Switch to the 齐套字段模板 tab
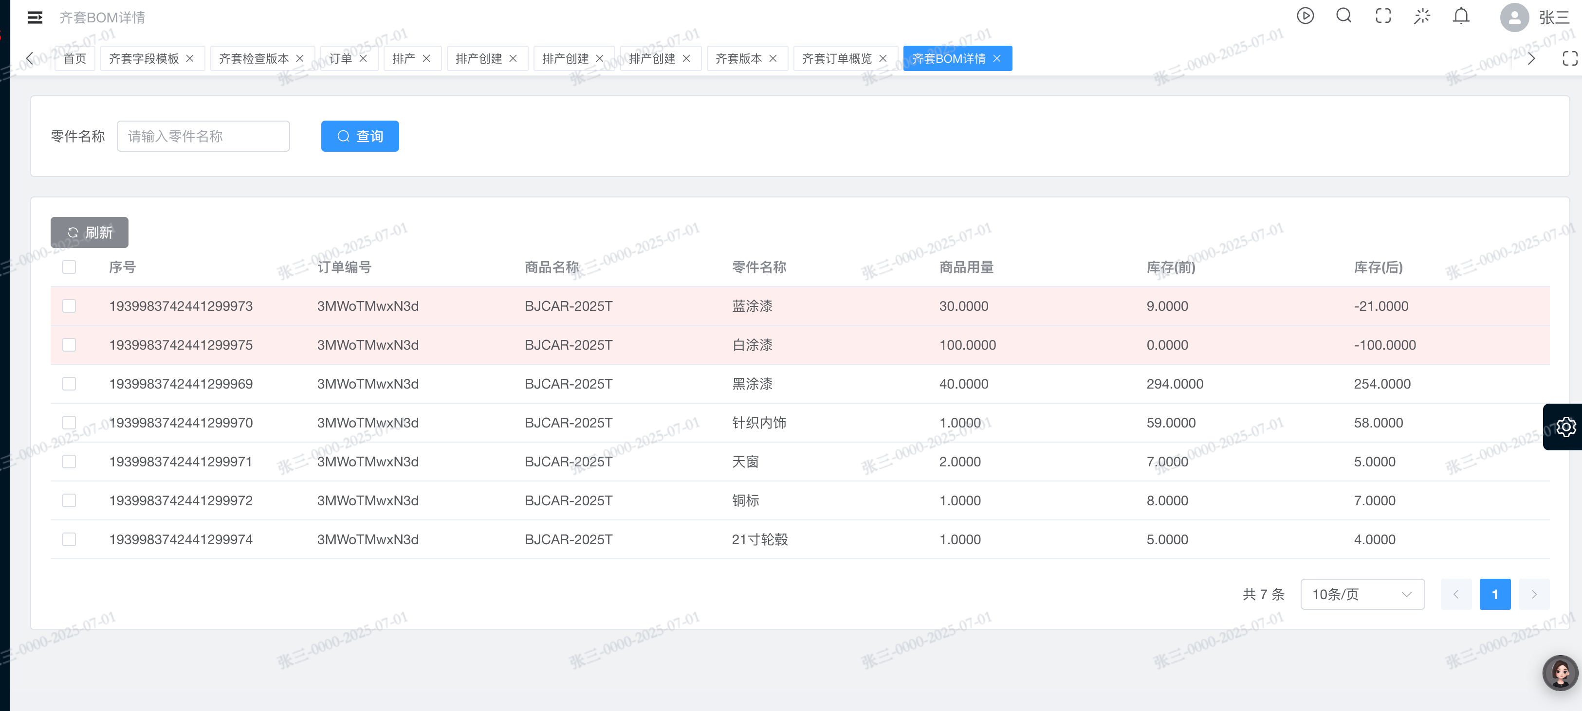 click(x=144, y=58)
